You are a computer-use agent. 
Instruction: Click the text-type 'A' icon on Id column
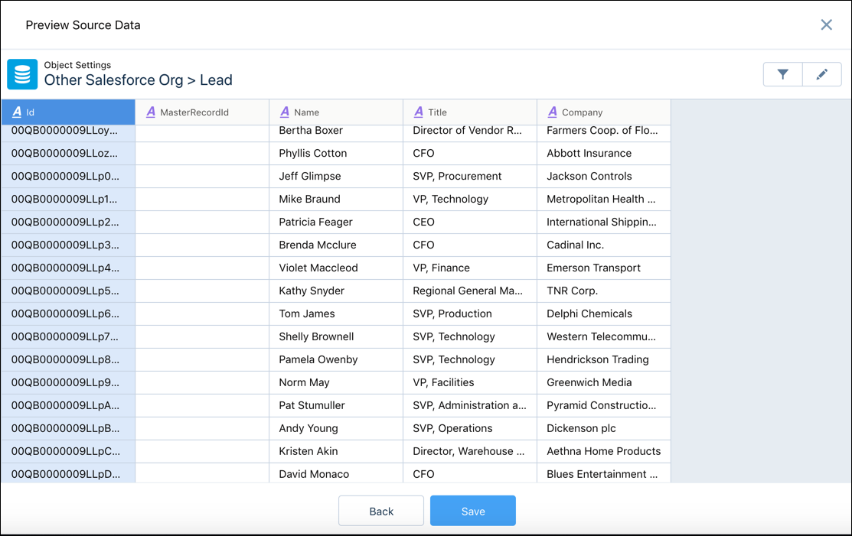point(17,111)
